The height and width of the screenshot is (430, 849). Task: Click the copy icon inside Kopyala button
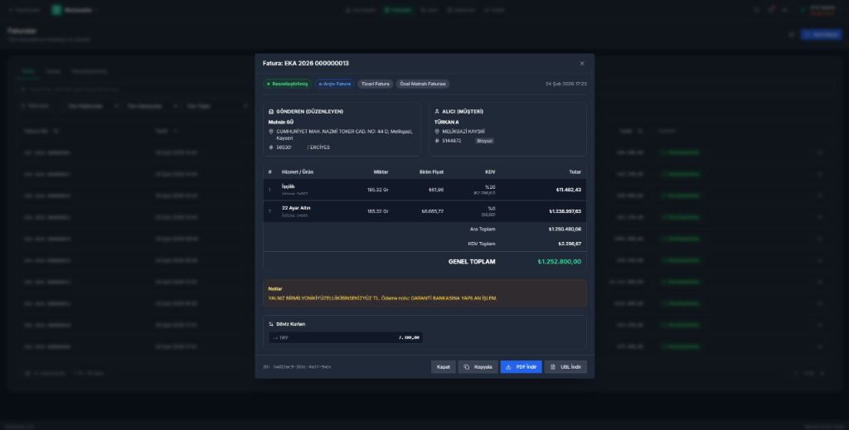tap(467, 366)
